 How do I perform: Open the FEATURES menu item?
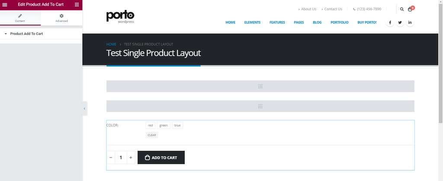coord(277,22)
